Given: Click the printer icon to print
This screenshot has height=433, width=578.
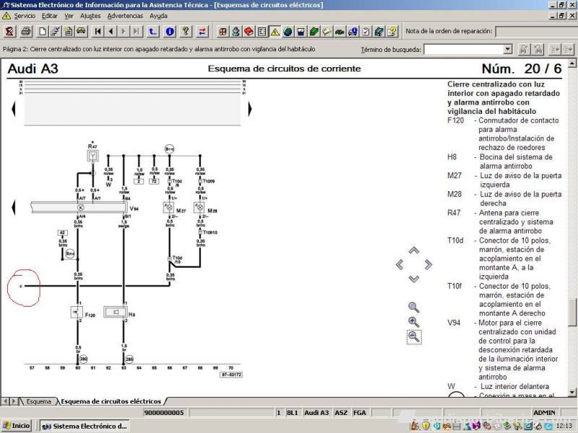Looking at the screenshot, I should [26, 31].
